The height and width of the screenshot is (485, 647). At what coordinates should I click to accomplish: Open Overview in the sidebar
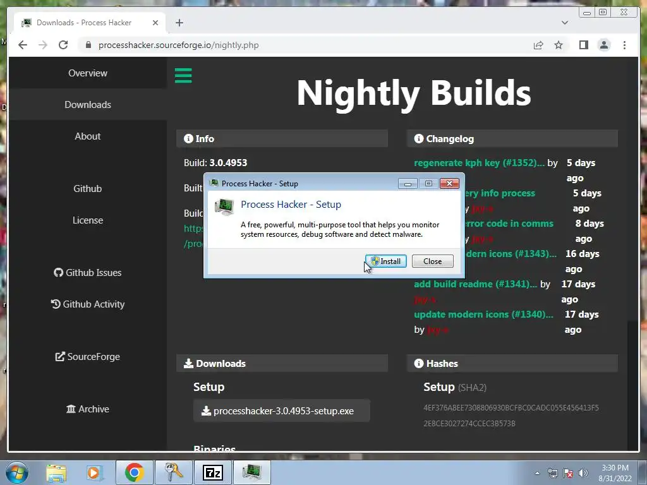pyautogui.click(x=87, y=73)
